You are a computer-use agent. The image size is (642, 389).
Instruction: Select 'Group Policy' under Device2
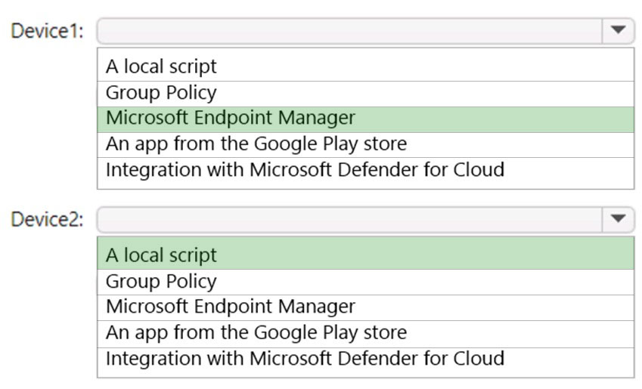pyautogui.click(x=365, y=282)
